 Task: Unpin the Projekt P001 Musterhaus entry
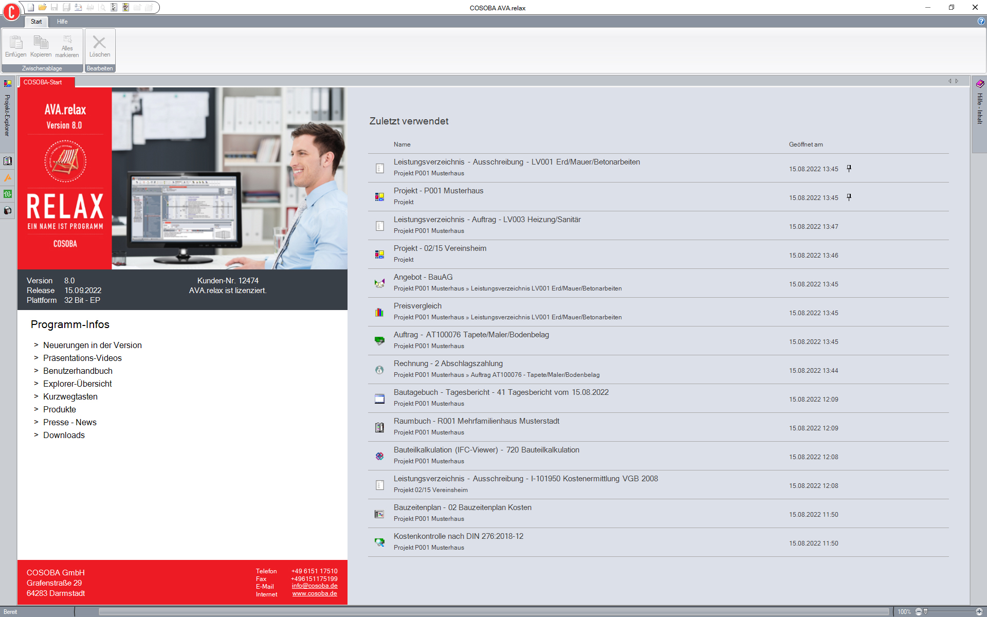pyautogui.click(x=850, y=197)
